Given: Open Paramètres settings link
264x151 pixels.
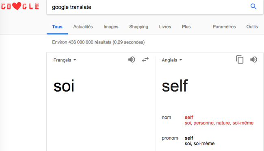Looking at the screenshot, I should pyautogui.click(x=224, y=26).
